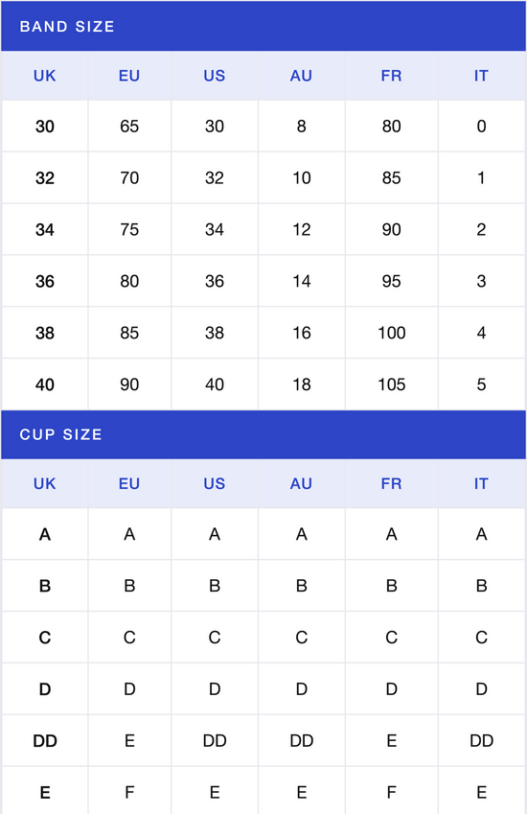
Task: Click US band size 38 cell
Action: 215,333
